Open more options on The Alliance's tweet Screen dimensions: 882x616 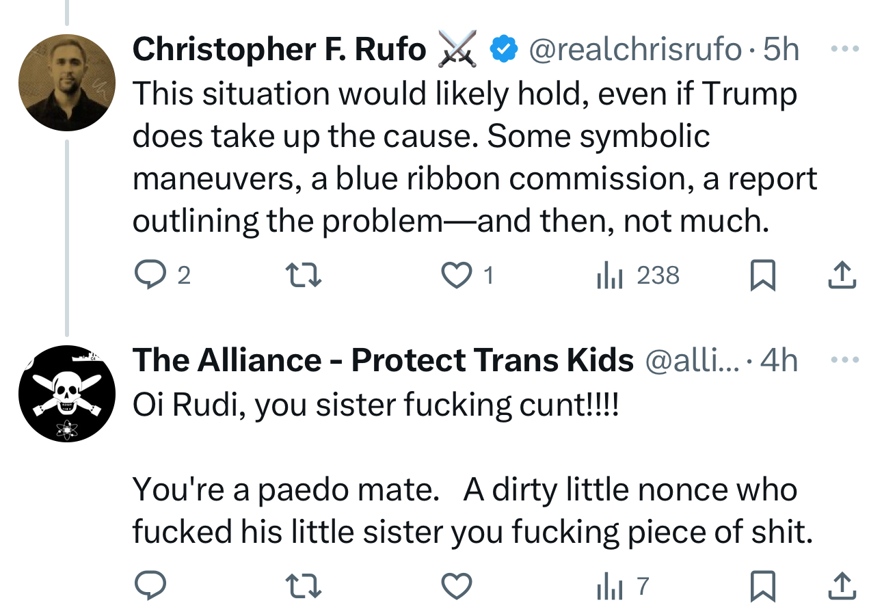[846, 360]
